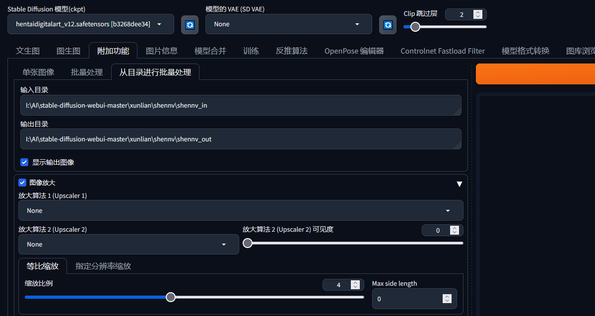The width and height of the screenshot is (595, 316).
Task: Uncheck the 图像放大 checkbox
Action: pyautogui.click(x=22, y=183)
